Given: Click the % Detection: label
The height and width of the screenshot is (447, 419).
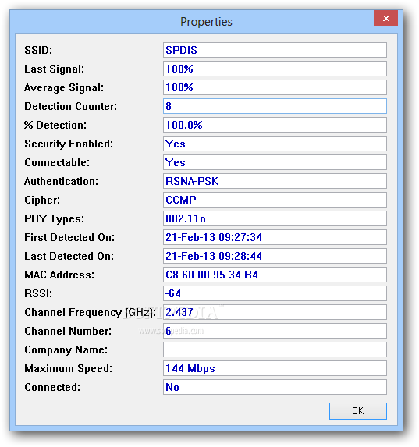Looking at the screenshot, I should pos(55,125).
